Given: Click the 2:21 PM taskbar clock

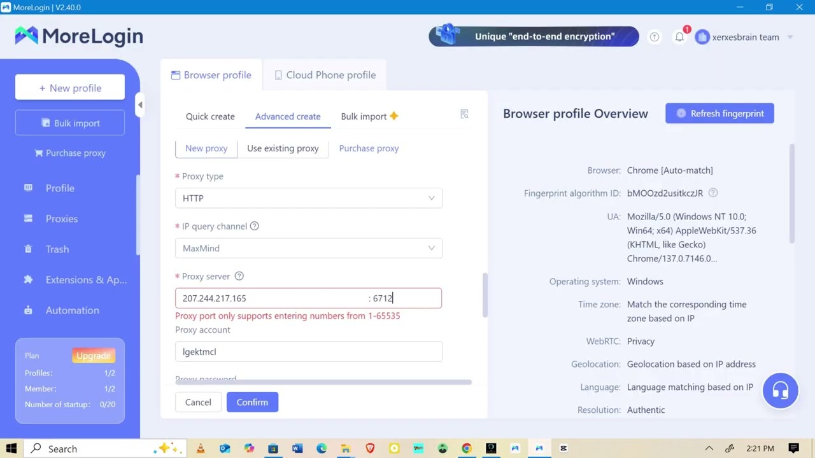Looking at the screenshot, I should pos(760,448).
